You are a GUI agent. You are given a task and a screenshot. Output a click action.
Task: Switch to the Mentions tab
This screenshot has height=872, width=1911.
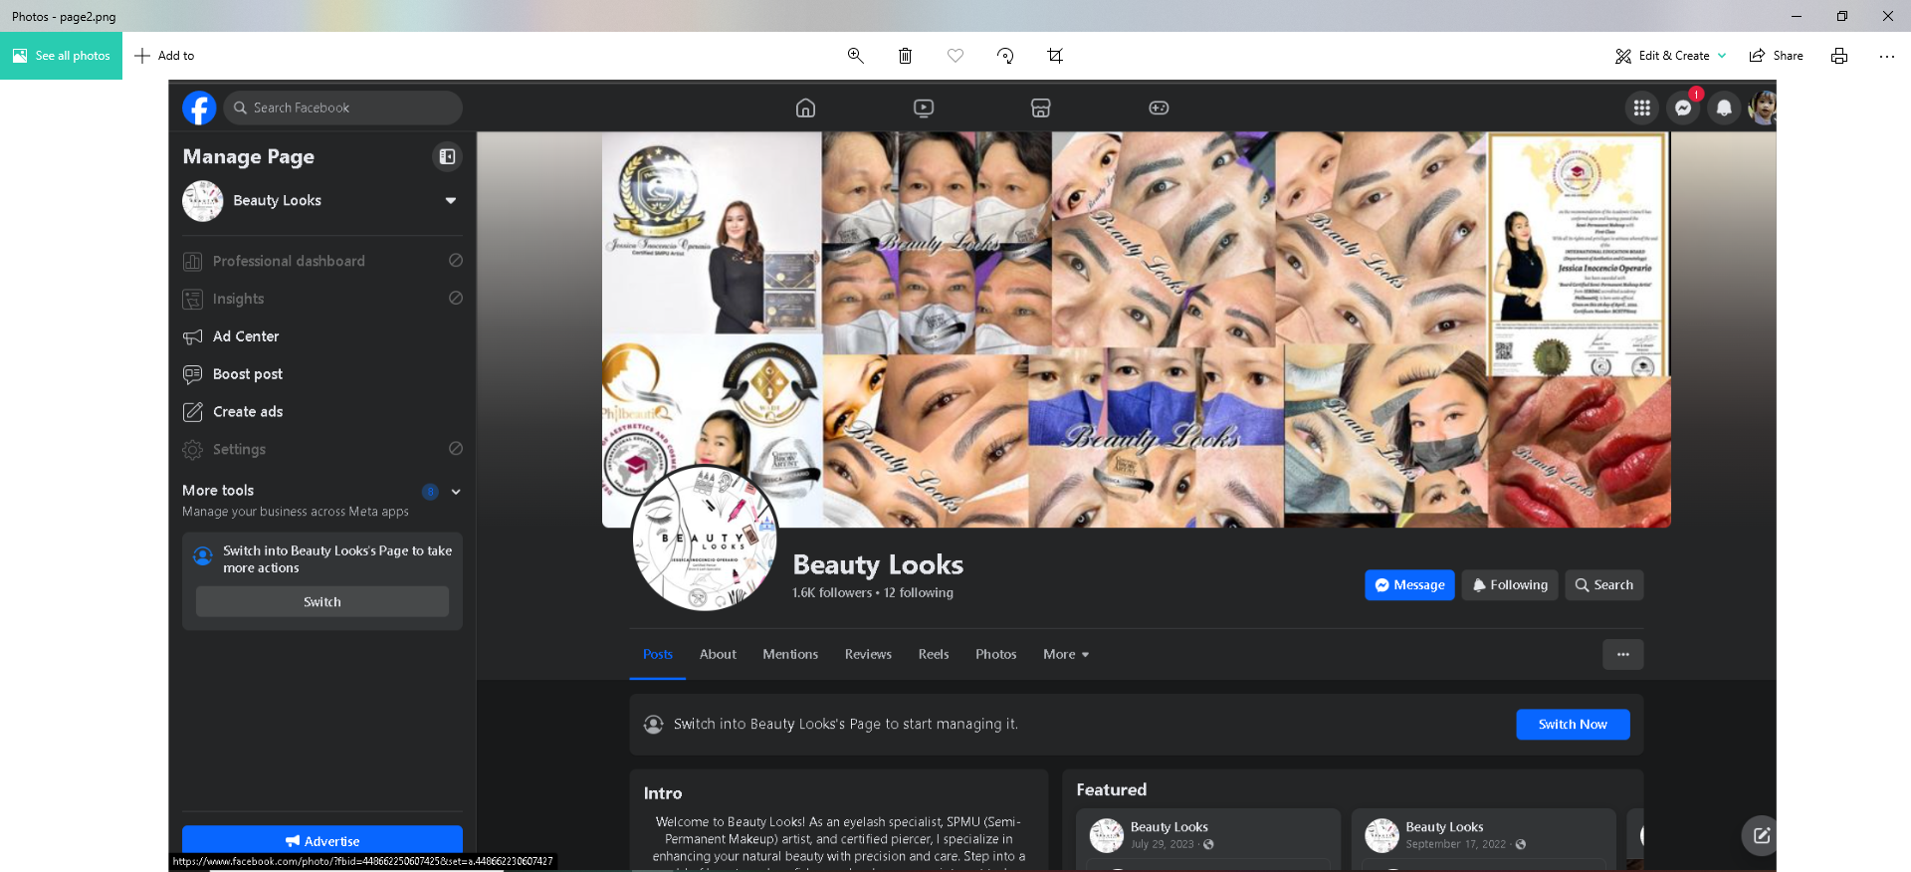coord(790,654)
